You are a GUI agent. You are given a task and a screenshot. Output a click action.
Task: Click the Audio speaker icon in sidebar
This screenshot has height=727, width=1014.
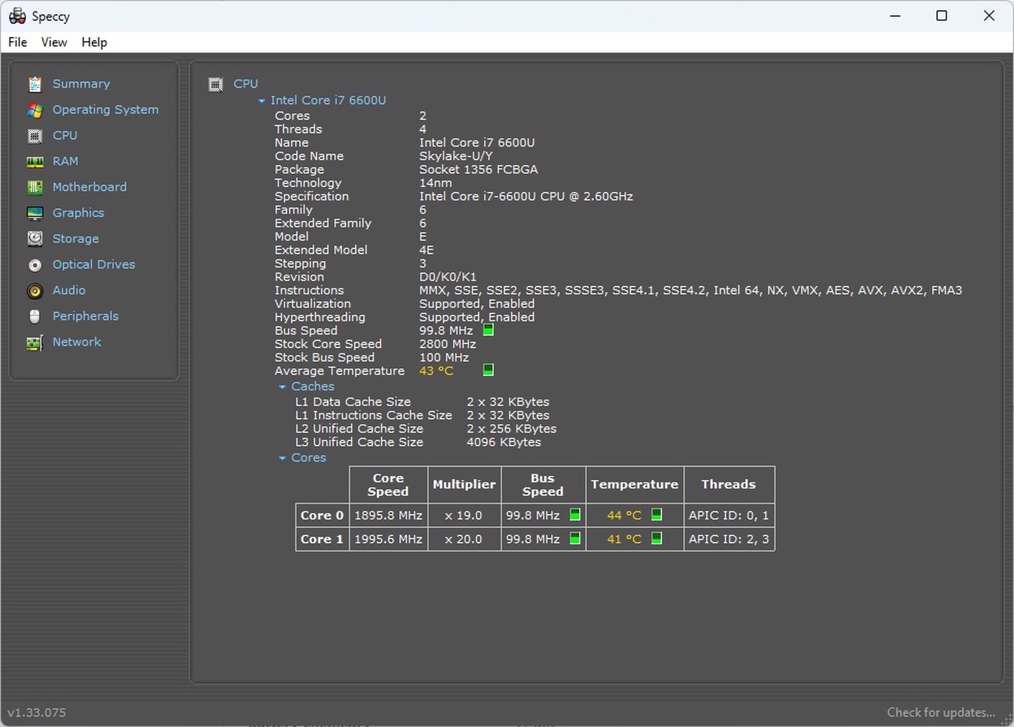(35, 290)
